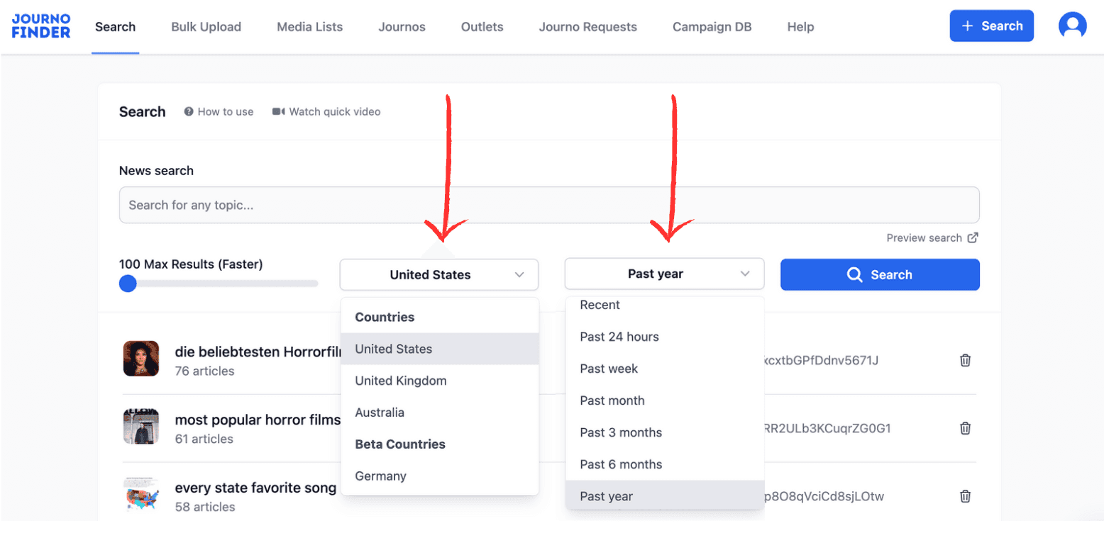The width and height of the screenshot is (1104, 533).
Task: Click the How to use help icon
Action: click(189, 112)
